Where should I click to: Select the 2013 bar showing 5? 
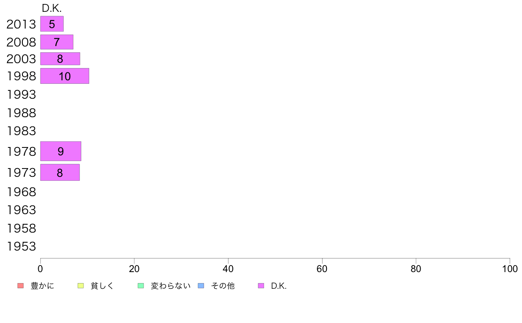coord(52,24)
